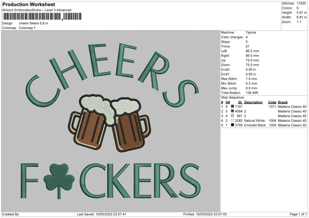This screenshot has width=309, height=218.
Task: Click 'Wilcom EmbroideryStudio – Level 3 Advanced' text
Action: point(37,10)
